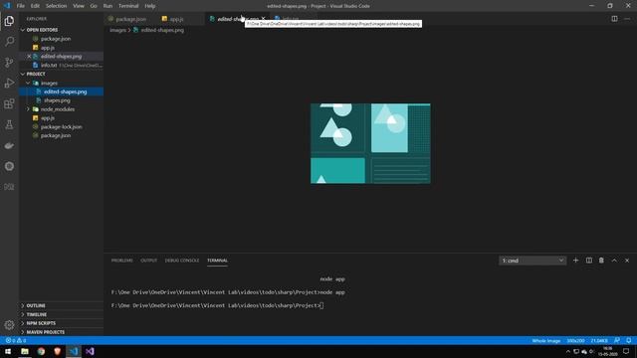Open the Help menu
Screen dimensions: 637x358
[x=150, y=6]
